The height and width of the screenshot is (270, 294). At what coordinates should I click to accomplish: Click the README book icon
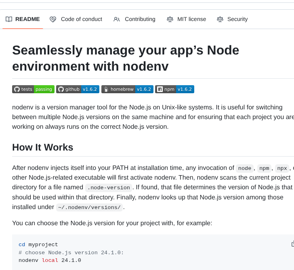(x=9, y=19)
